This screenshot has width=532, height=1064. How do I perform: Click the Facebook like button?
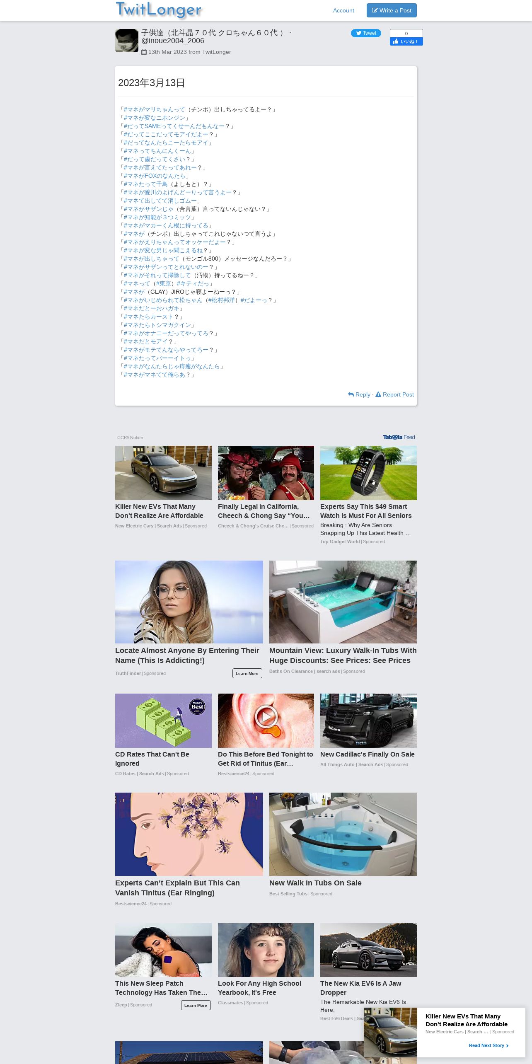[x=406, y=41]
